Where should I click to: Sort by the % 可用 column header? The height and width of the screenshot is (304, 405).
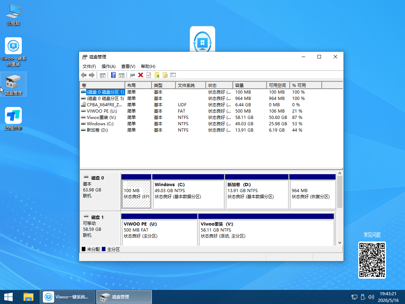306,85
